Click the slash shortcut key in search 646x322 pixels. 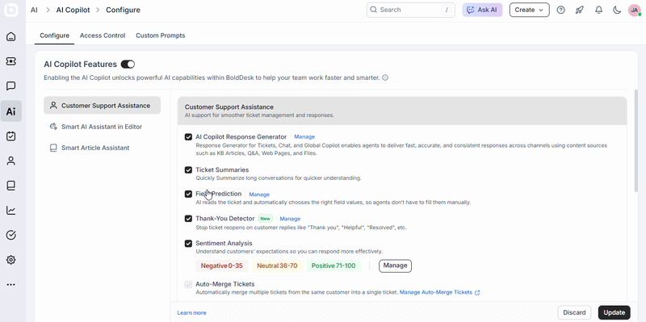tap(447, 10)
